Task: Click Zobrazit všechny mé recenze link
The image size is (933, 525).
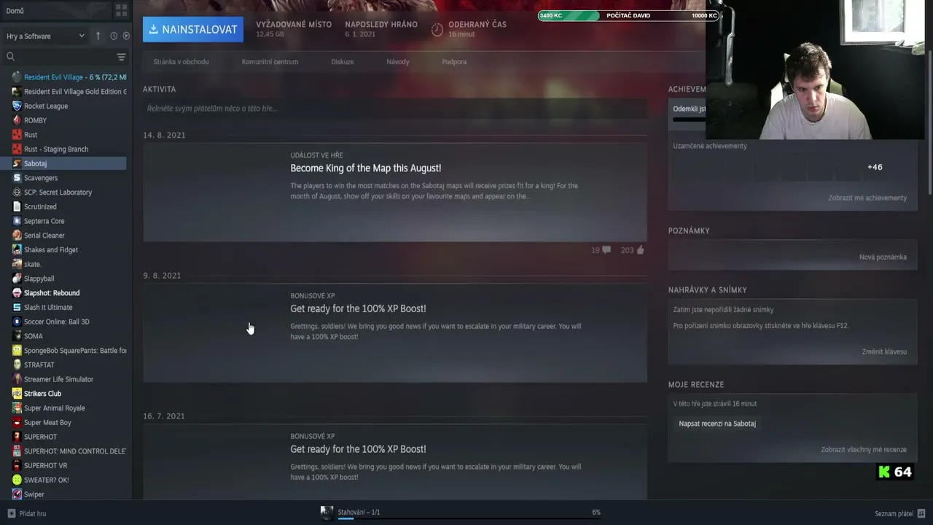Action: (864, 450)
